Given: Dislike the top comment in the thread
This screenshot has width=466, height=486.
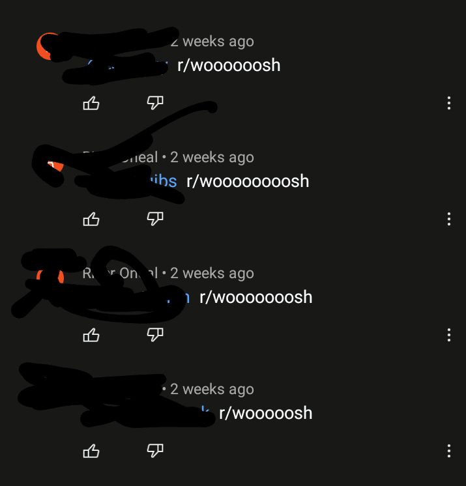Looking at the screenshot, I should pyautogui.click(x=155, y=102).
